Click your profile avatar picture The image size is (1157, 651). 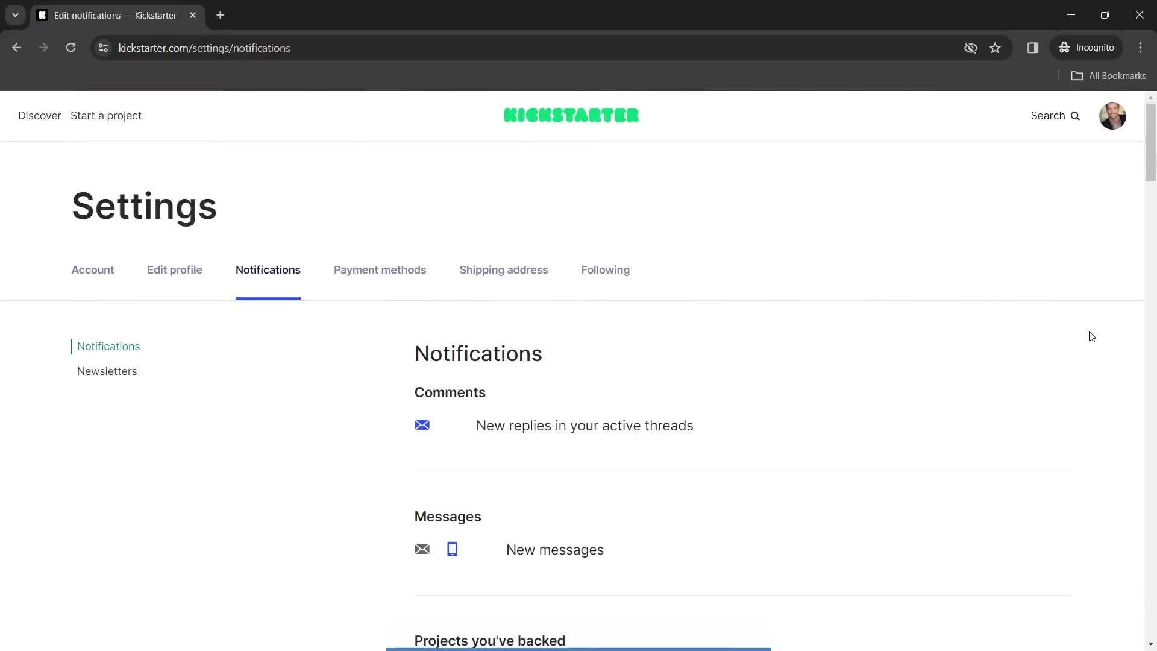point(1113,116)
